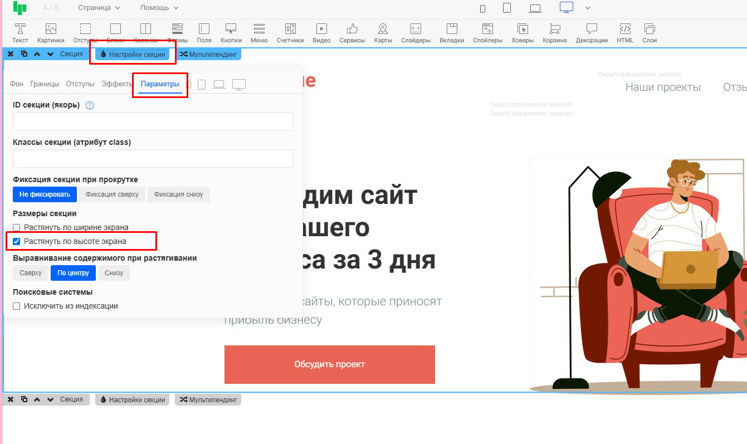This screenshot has height=444, width=747.
Task: Select the Ховеры tool
Action: point(523,33)
